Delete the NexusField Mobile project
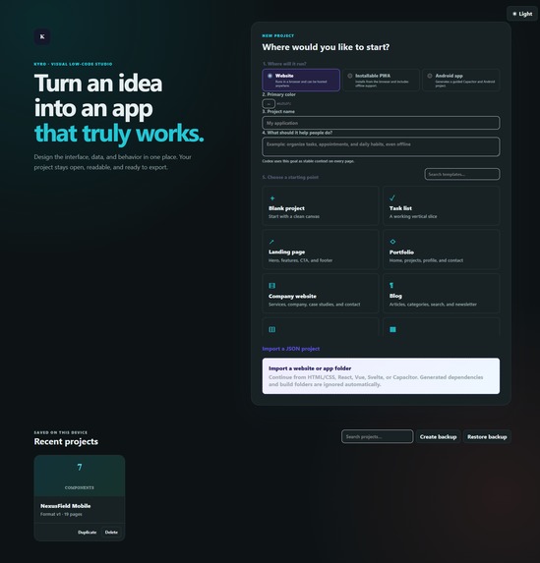This screenshot has height=563, width=540. (x=111, y=533)
